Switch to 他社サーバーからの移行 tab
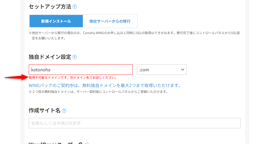The image size is (256, 144). click(x=110, y=21)
